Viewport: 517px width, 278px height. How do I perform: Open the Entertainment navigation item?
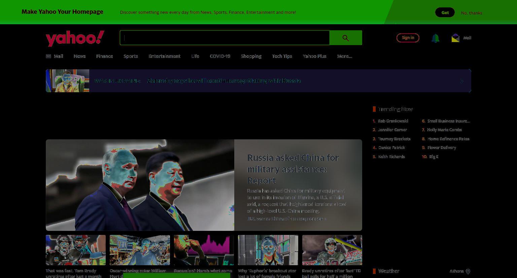(x=164, y=56)
